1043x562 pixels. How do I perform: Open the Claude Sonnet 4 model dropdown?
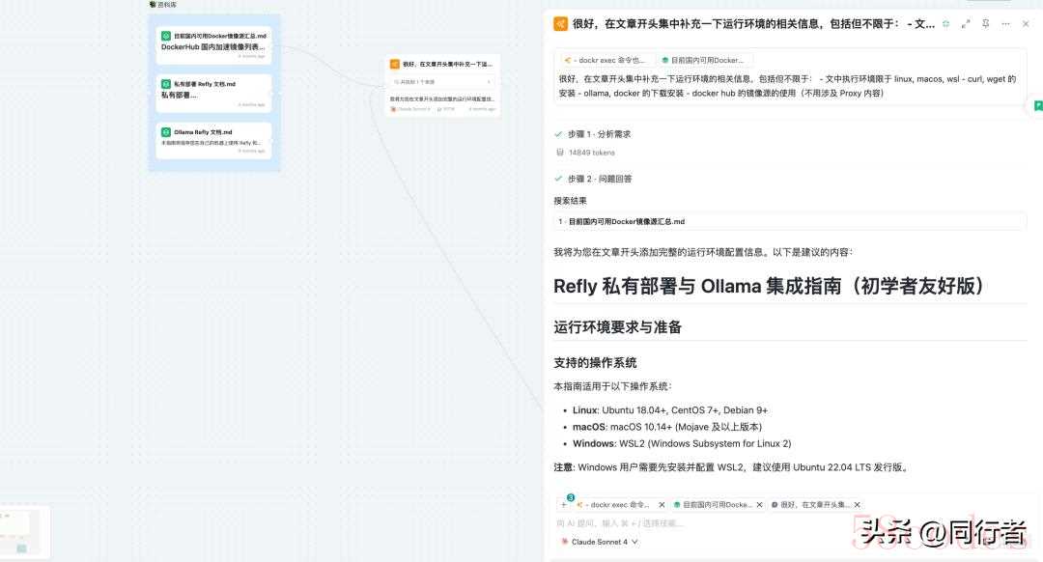pyautogui.click(x=600, y=542)
